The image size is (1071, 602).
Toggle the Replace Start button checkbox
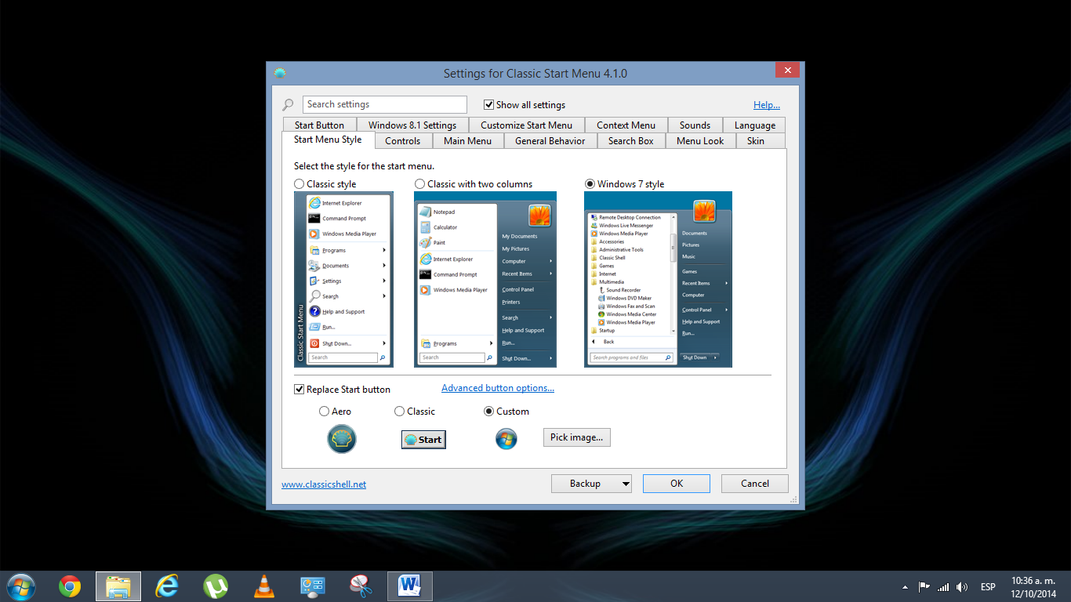point(299,389)
